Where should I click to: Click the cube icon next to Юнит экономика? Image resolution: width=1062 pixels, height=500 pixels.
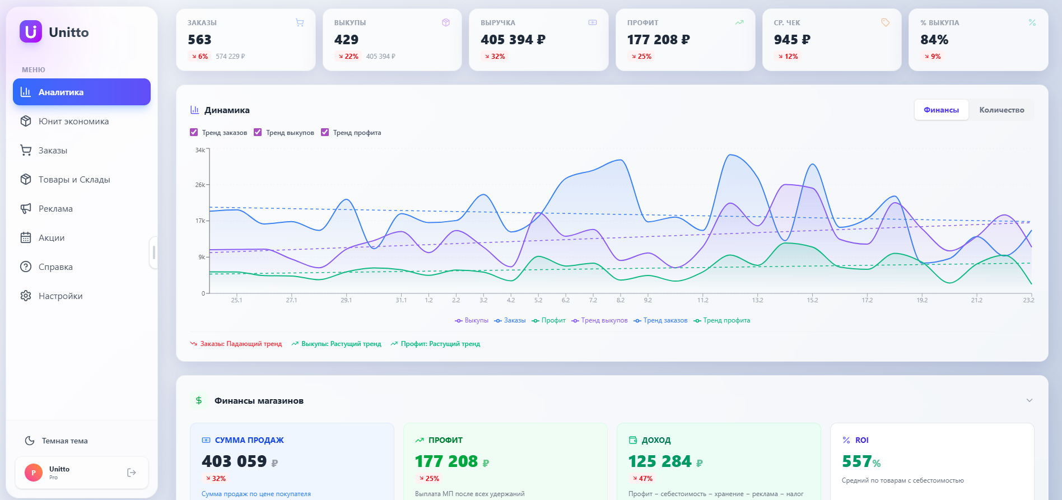coord(26,122)
